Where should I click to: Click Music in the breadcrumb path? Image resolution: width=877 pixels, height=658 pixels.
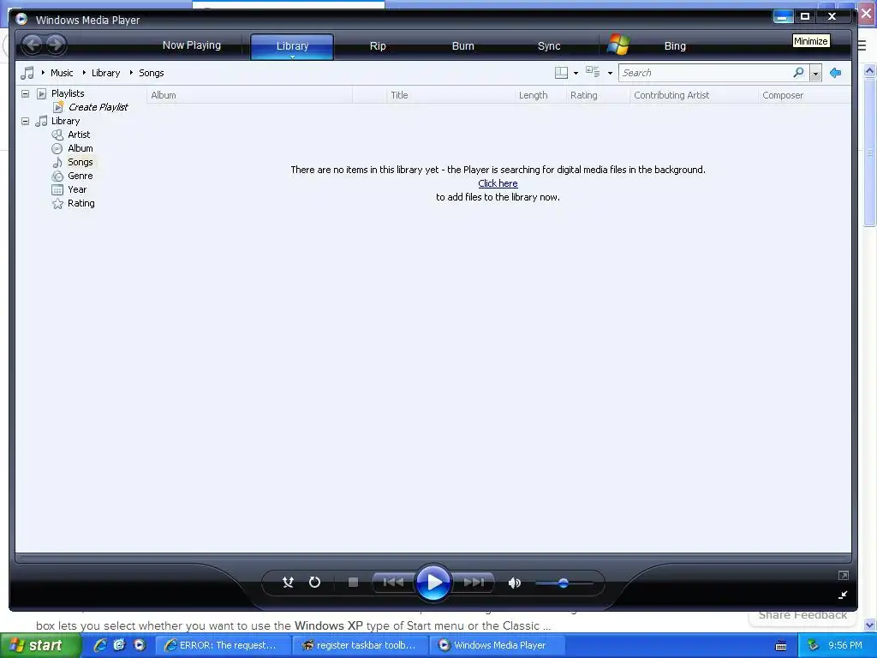pos(62,73)
